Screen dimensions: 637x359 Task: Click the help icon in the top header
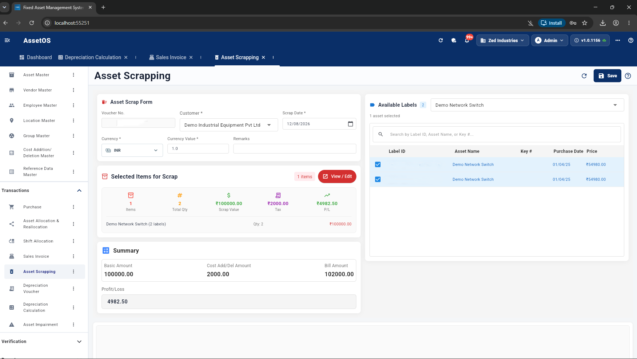click(631, 40)
